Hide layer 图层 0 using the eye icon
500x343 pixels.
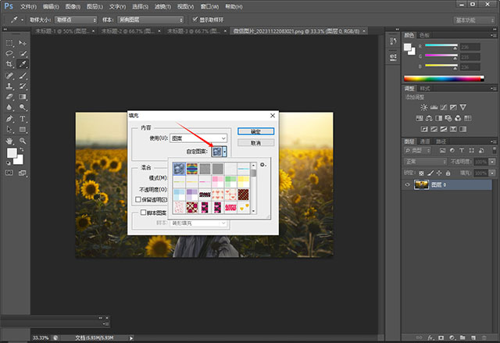click(x=408, y=186)
